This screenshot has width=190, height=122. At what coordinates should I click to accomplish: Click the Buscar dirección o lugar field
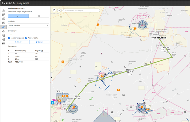pyautogui.click(x=81, y=10)
